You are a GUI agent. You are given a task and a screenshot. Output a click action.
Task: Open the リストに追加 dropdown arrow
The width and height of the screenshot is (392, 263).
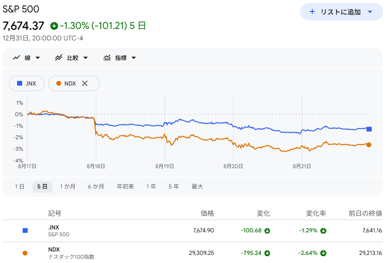pyautogui.click(x=370, y=12)
